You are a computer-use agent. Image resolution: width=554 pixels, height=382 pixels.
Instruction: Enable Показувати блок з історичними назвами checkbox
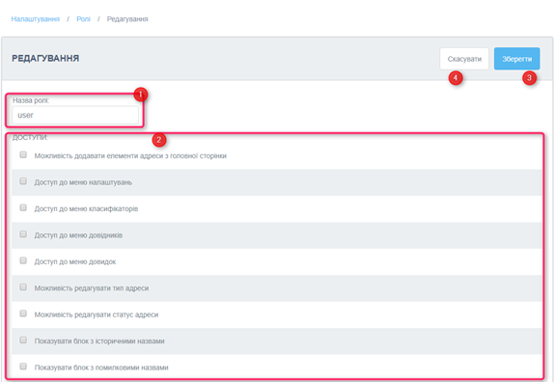tap(23, 340)
